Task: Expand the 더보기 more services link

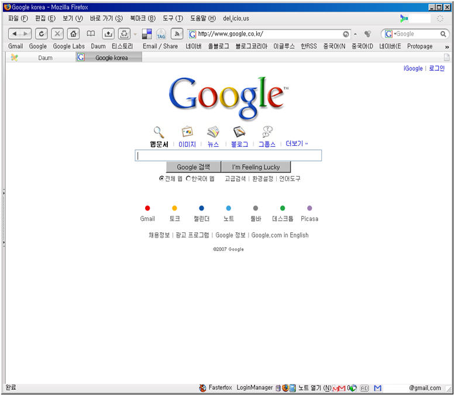Action: 297,143
